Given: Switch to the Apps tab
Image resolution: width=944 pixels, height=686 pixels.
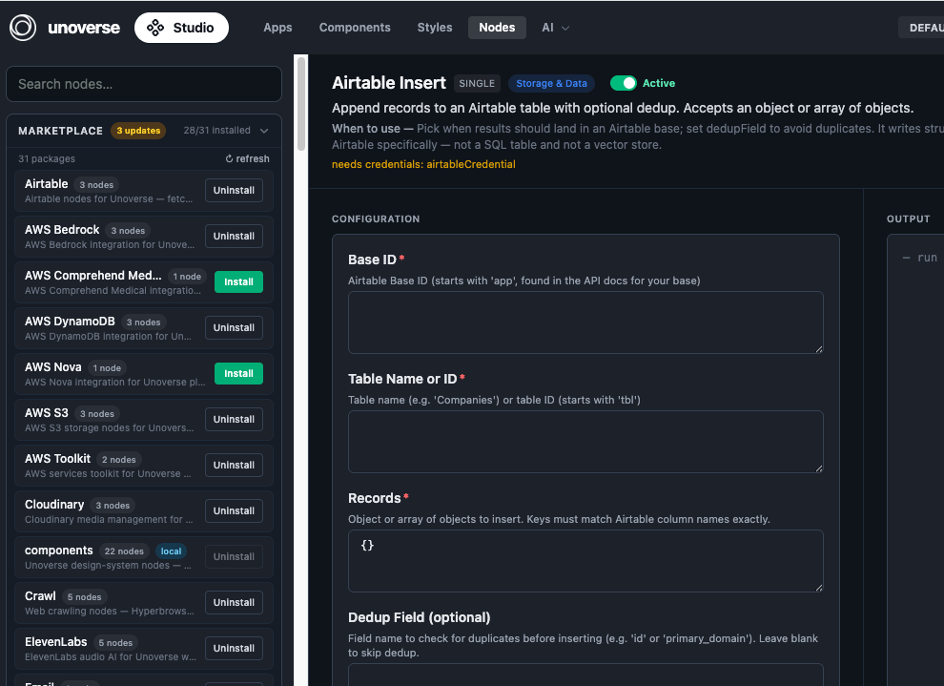Looking at the screenshot, I should (x=277, y=28).
